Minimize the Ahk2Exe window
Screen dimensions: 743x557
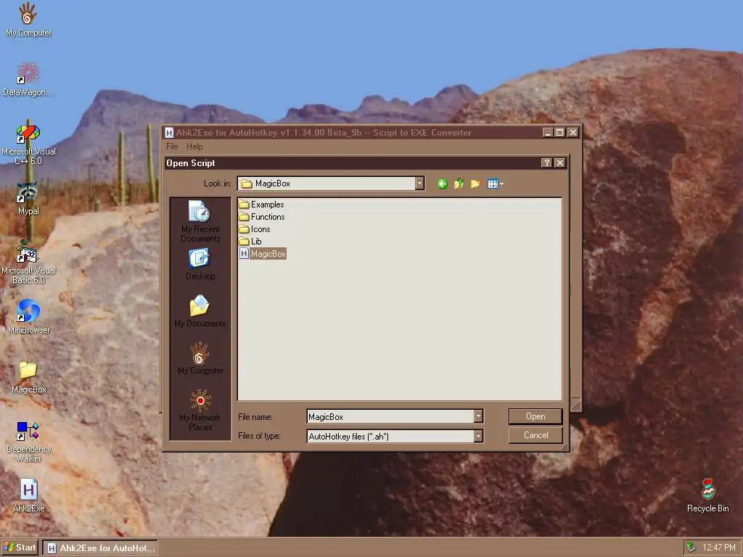(548, 133)
